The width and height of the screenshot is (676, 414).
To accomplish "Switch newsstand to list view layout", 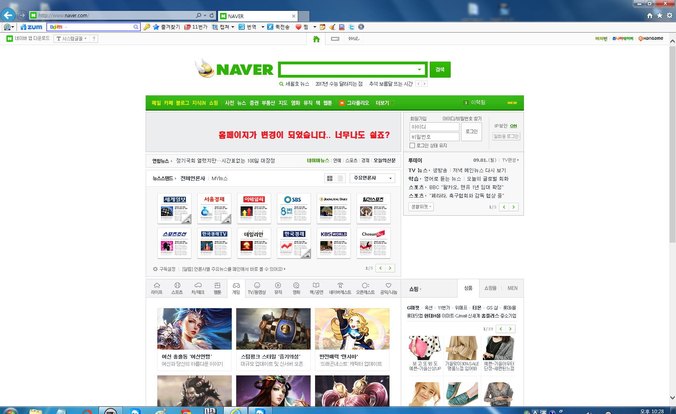I will coord(340,178).
